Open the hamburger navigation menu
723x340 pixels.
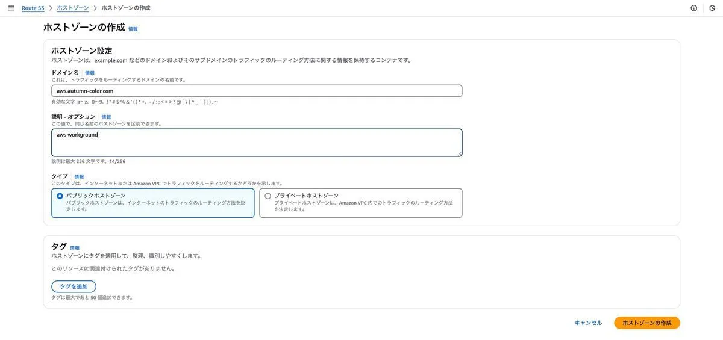[x=11, y=8]
